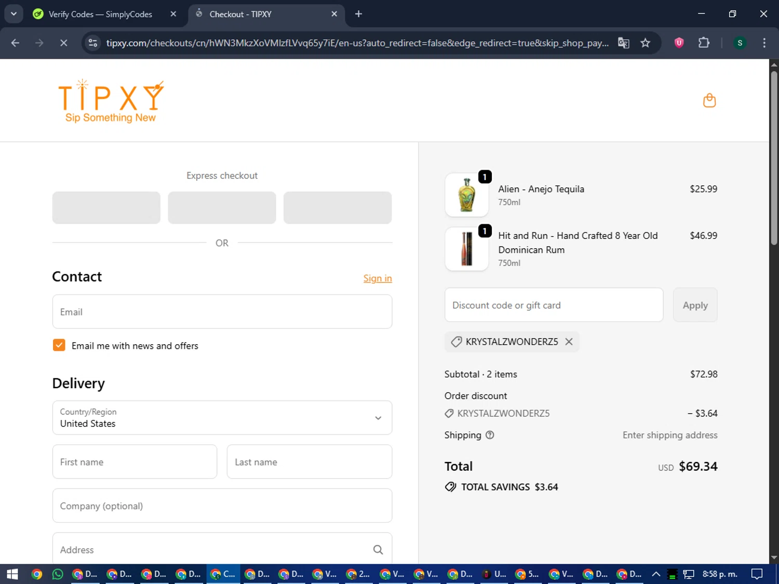The width and height of the screenshot is (779, 584).
Task: Click the browser address bar URL
Action: 357,43
